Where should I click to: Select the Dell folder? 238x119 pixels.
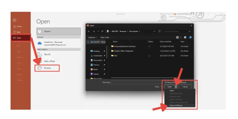coord(114,56)
